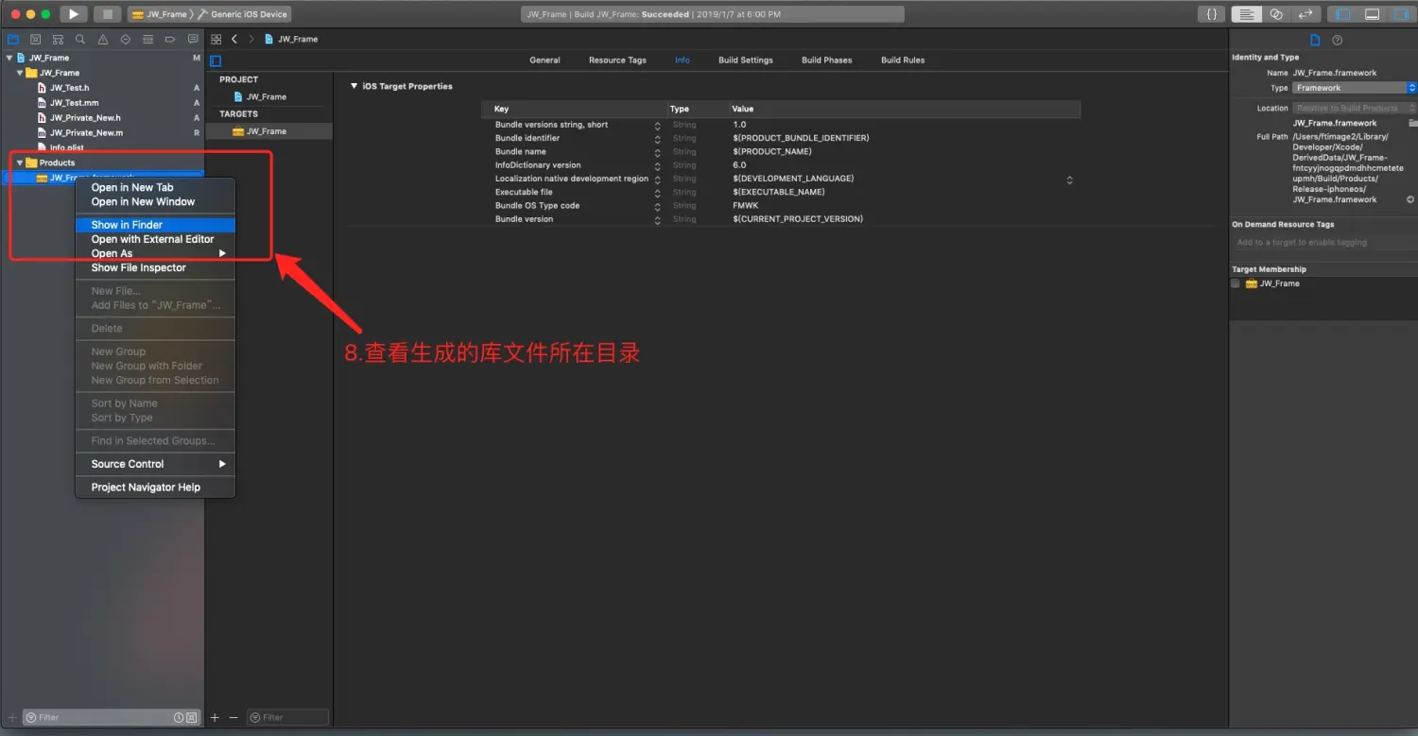
Task: Open the Breakpoint navigator
Action: [x=170, y=40]
